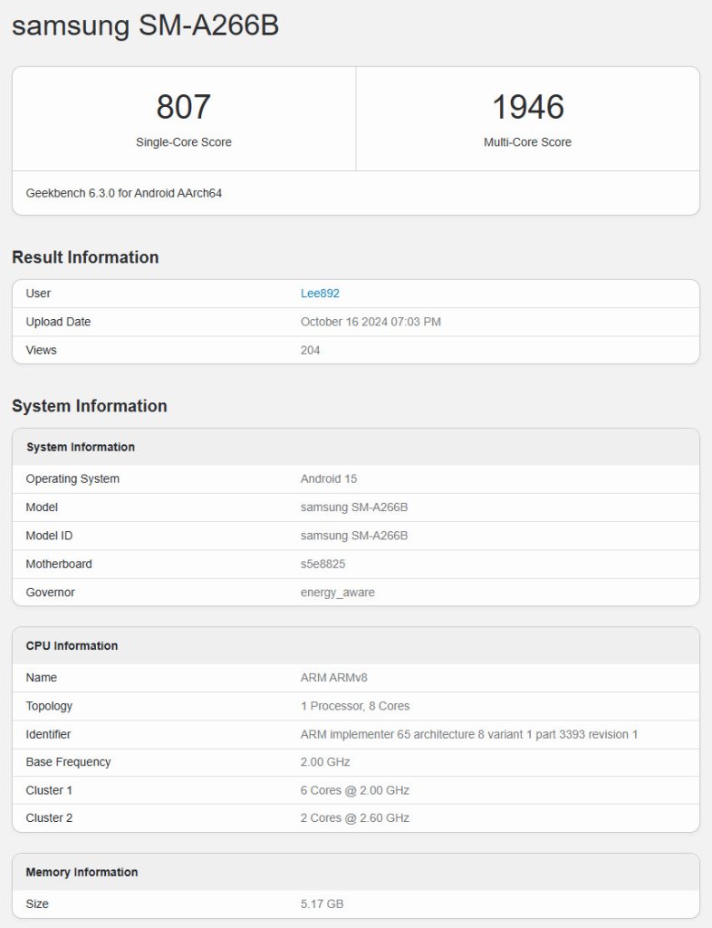
Task: Select the memory size 5.17 GB value
Action: (322, 904)
